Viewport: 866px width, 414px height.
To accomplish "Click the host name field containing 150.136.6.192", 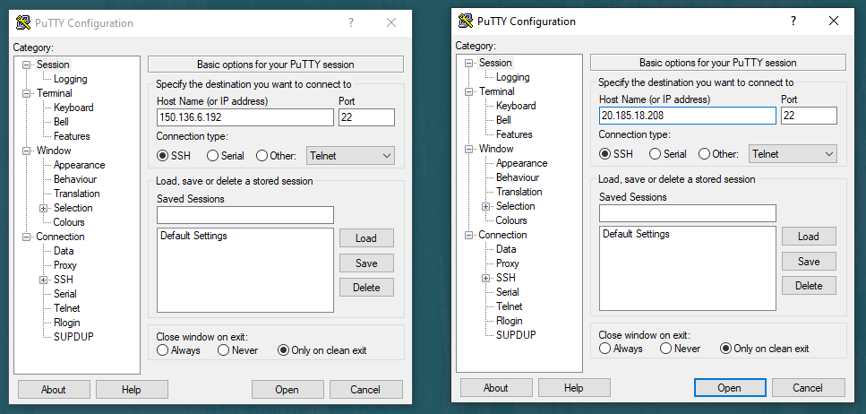I will coord(244,117).
